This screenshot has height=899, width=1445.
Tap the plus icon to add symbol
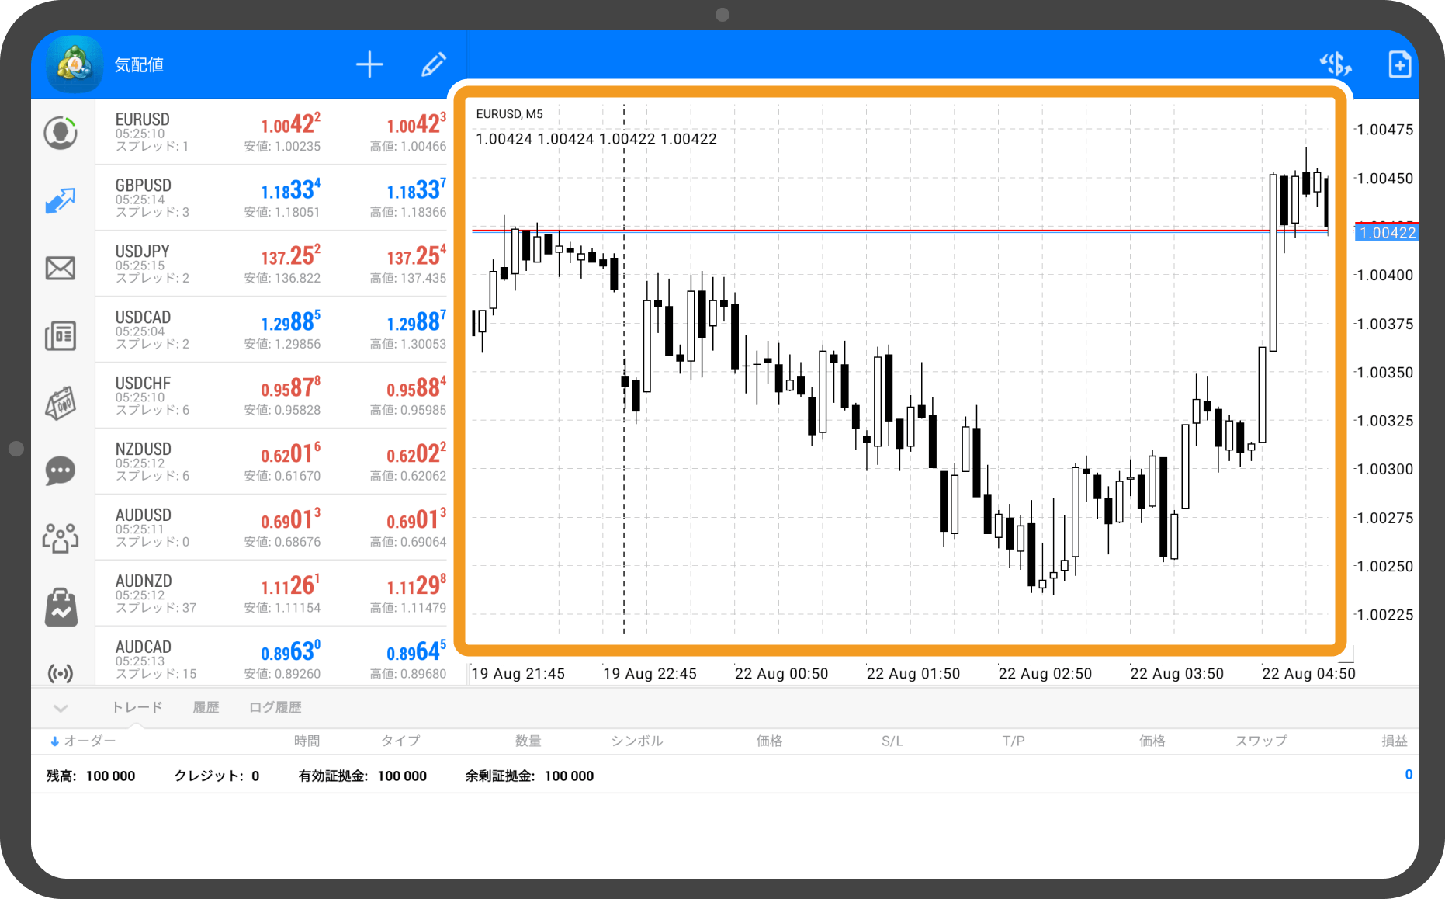(369, 65)
